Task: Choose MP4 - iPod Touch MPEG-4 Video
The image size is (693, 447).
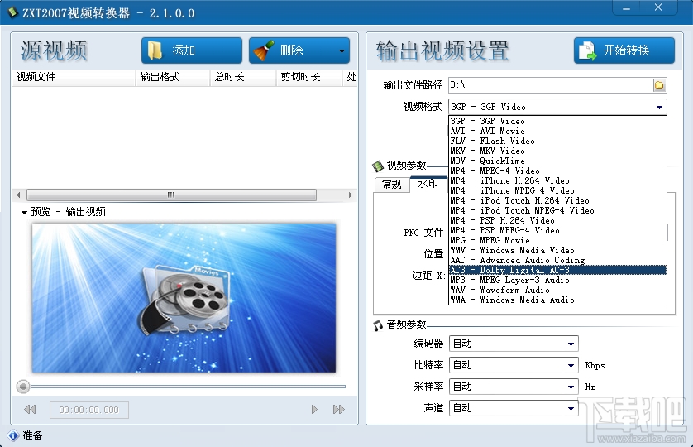Action: [x=557, y=210]
